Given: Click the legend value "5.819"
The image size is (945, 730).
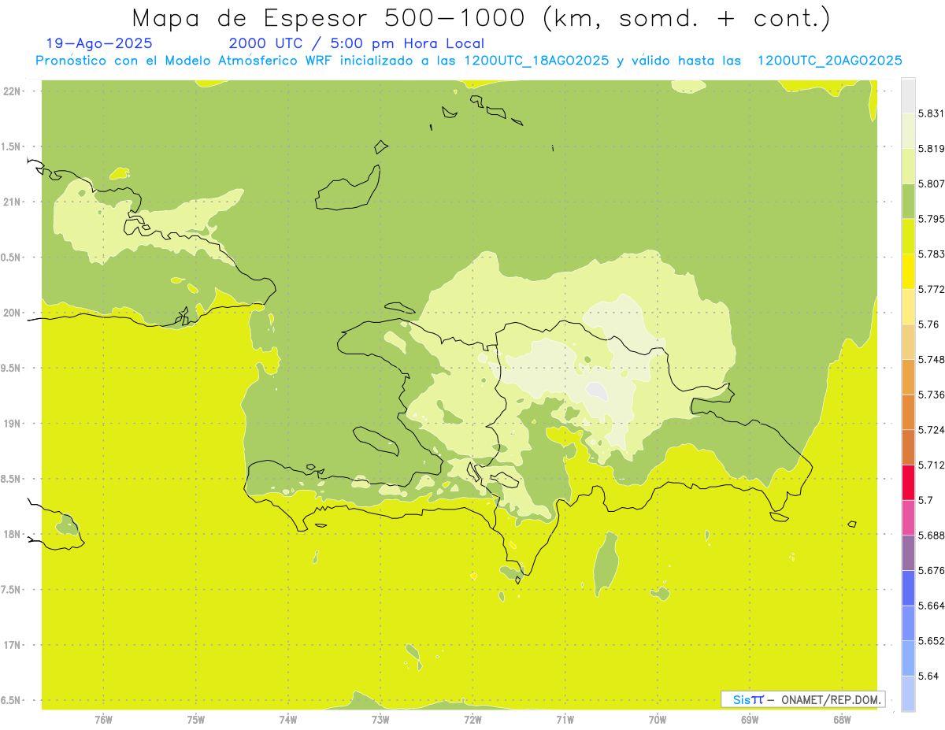Looking at the screenshot, I should 931,148.
